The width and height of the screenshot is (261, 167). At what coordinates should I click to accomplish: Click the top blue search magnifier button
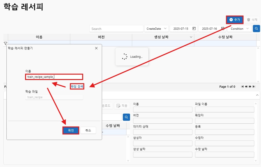click(x=256, y=29)
